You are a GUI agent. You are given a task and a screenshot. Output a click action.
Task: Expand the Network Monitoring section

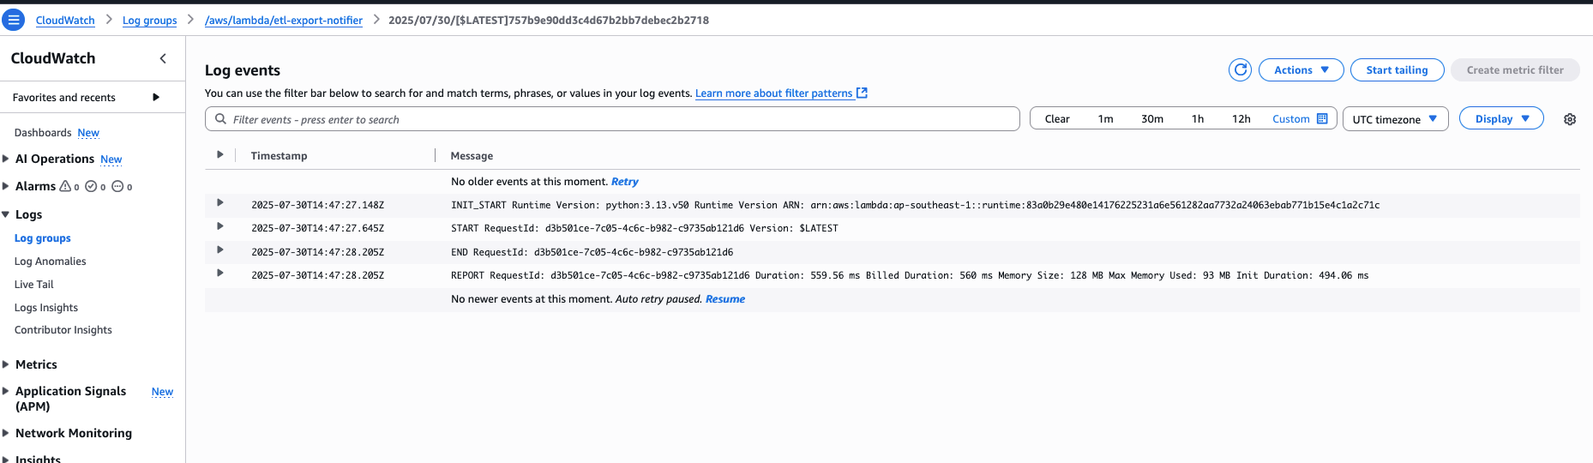tap(6, 433)
